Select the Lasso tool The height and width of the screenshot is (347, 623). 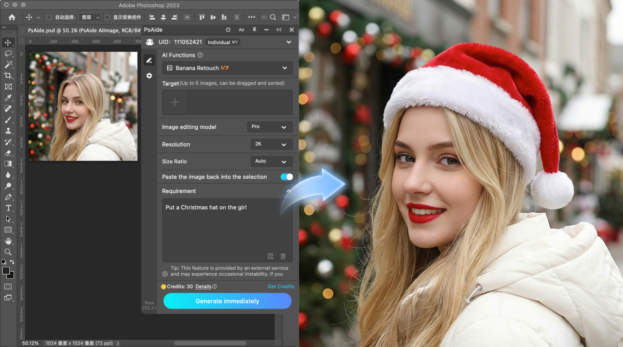[8, 54]
